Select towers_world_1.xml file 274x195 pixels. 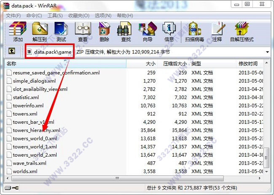click(35, 147)
